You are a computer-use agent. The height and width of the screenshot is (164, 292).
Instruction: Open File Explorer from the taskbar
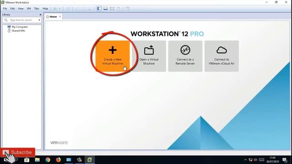[37, 160]
